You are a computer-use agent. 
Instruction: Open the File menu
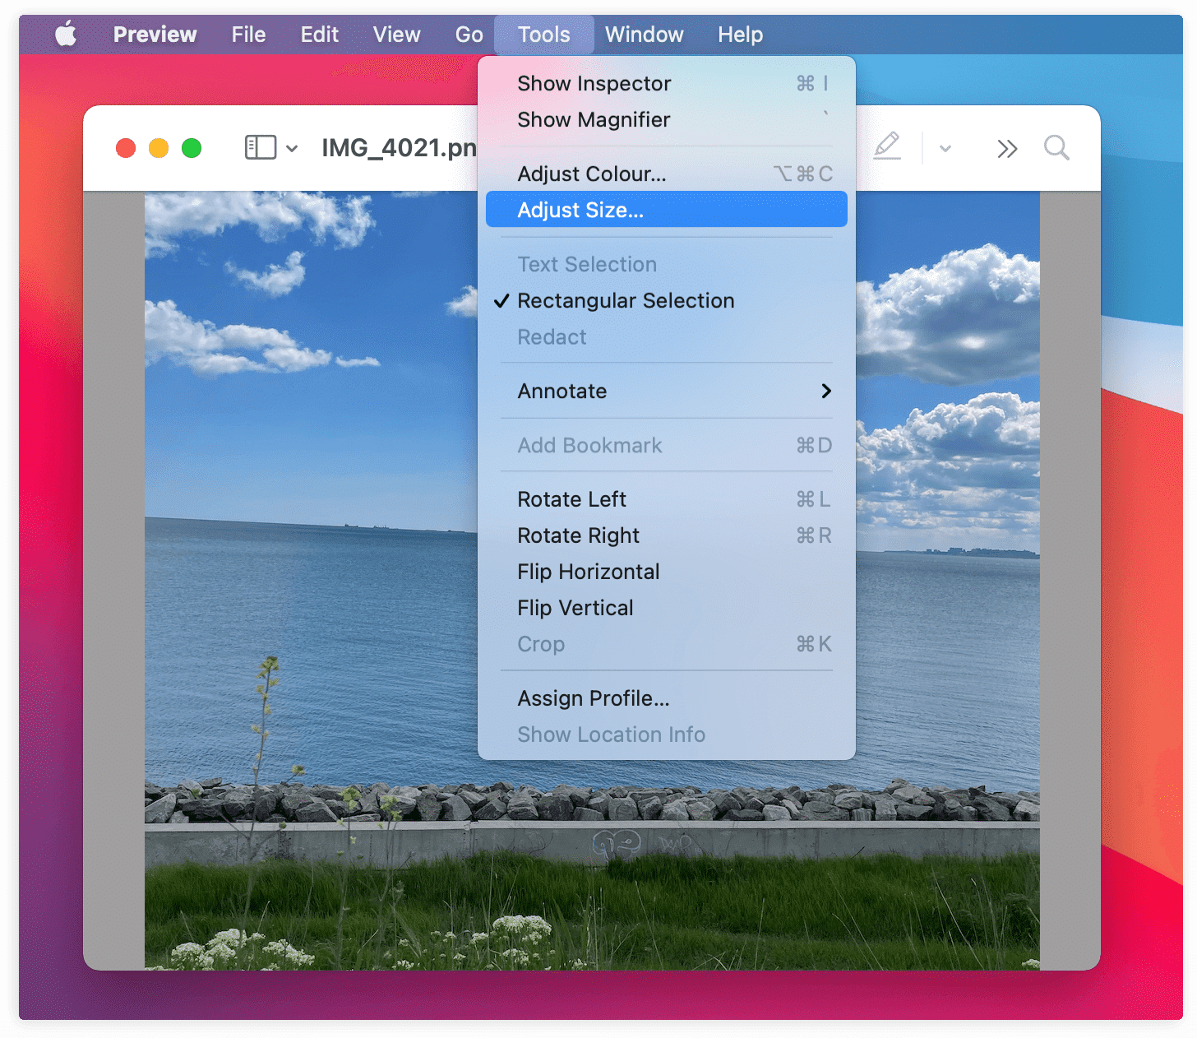pos(247,35)
